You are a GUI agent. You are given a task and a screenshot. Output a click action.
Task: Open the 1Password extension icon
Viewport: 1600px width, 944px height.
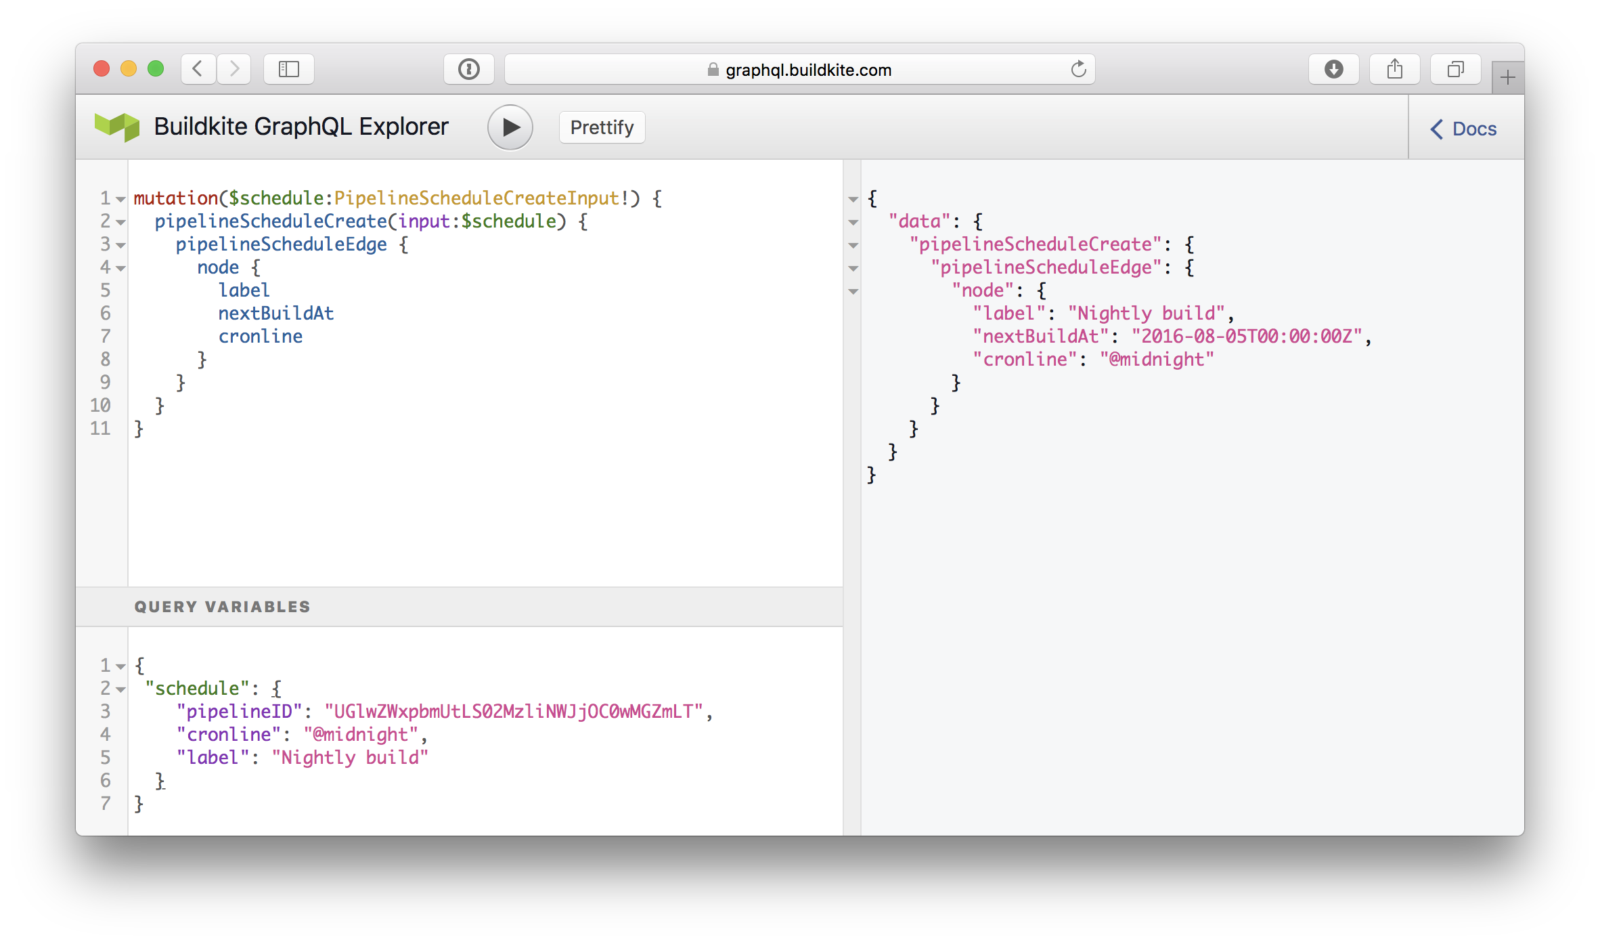pyautogui.click(x=468, y=69)
